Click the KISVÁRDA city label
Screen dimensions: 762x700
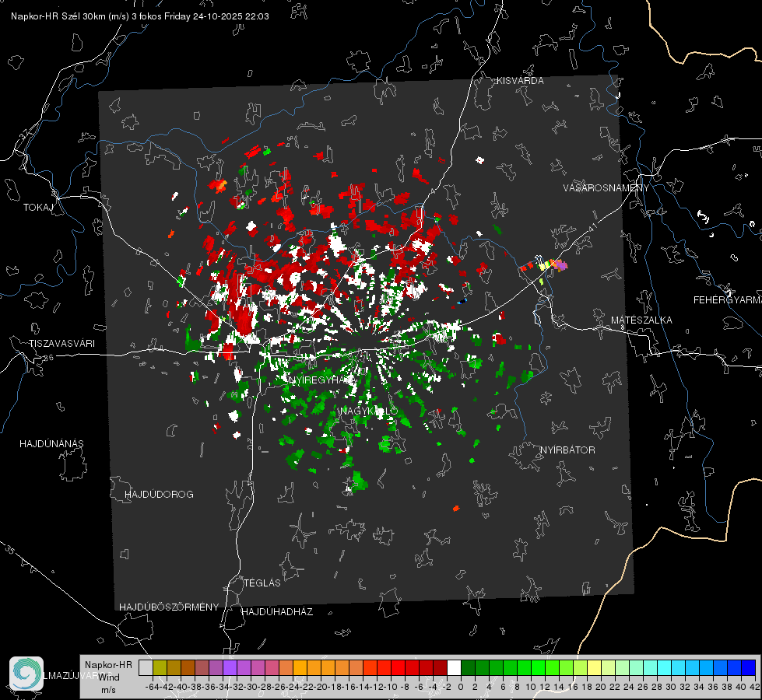(x=520, y=81)
